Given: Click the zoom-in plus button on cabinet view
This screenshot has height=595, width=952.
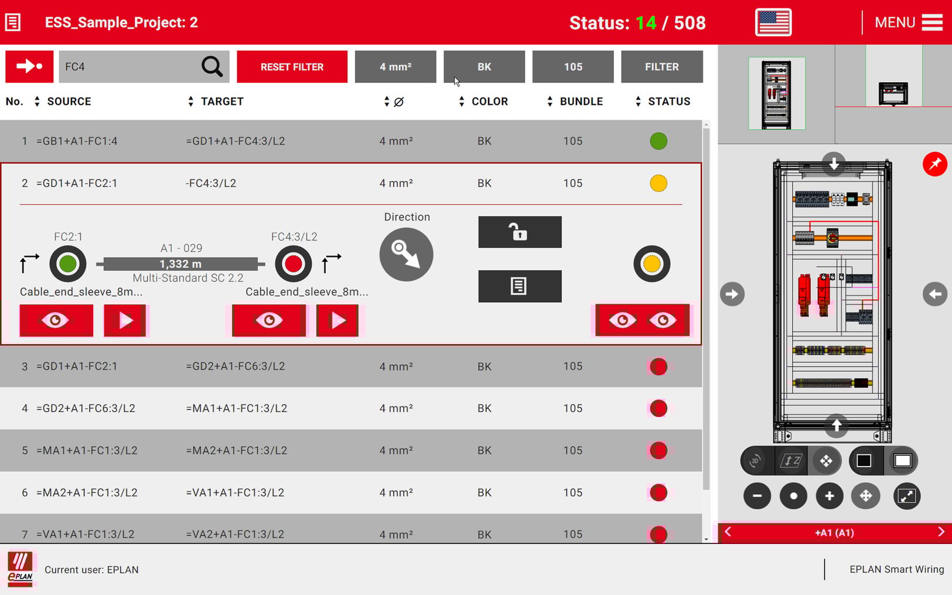Looking at the screenshot, I should tap(830, 496).
